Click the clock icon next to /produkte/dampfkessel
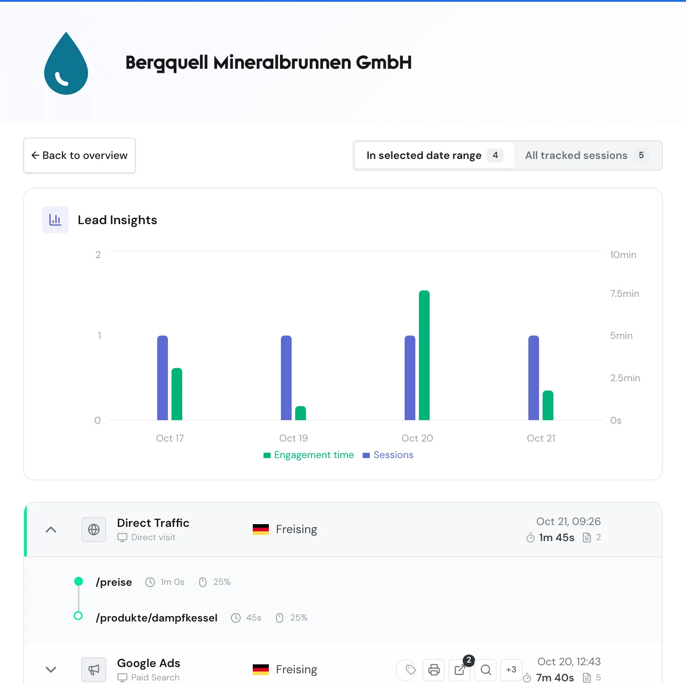686x684 pixels. coord(236,618)
